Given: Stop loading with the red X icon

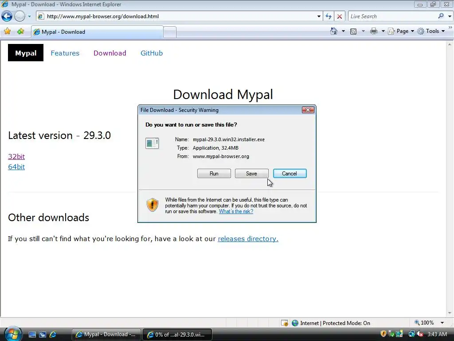Looking at the screenshot, I should pos(340,16).
